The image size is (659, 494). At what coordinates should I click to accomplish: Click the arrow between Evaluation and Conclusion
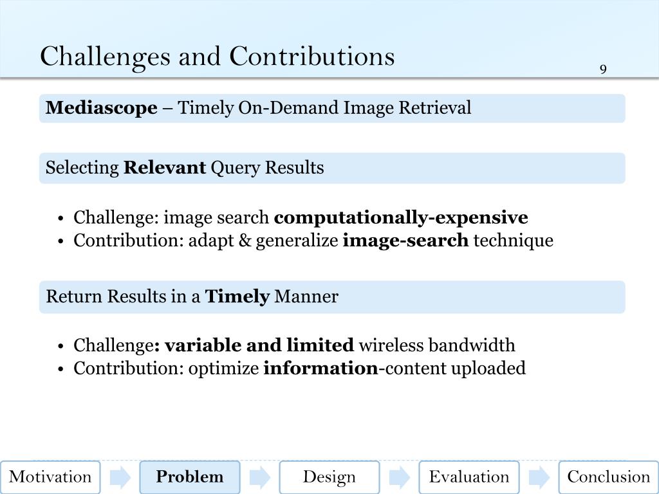(539, 478)
